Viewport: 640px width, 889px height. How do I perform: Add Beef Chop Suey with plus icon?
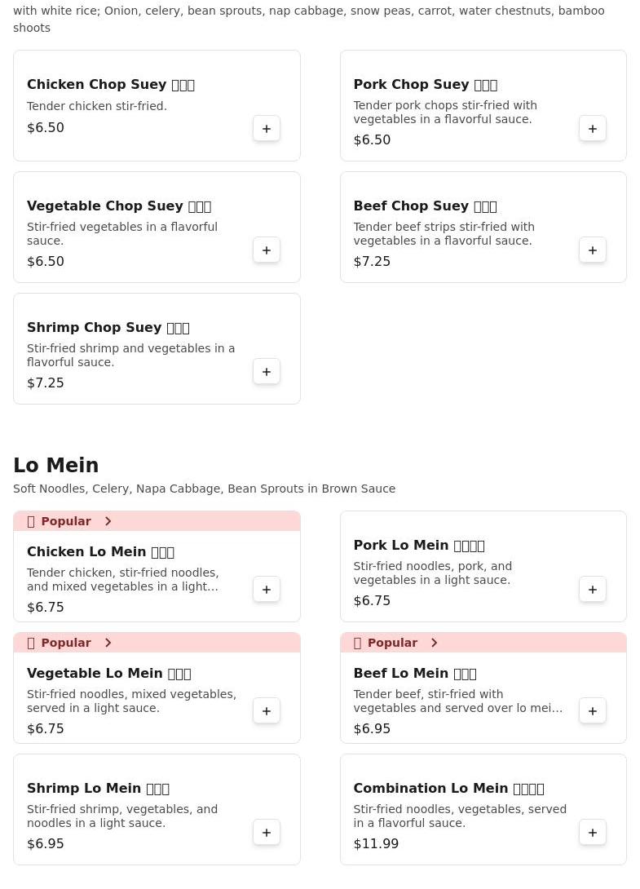point(593,250)
